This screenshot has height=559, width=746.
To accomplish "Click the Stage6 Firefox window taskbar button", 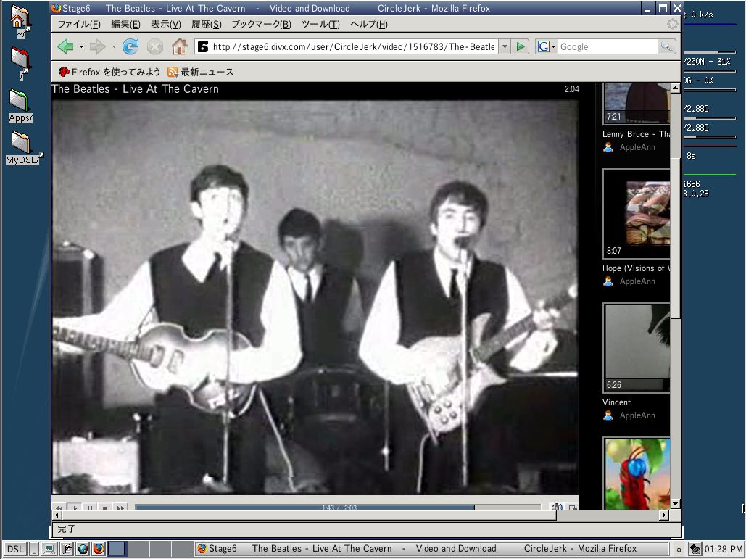I will click(431, 549).
